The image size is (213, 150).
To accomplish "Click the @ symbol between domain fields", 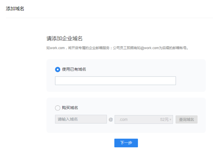I will coord(111,119).
